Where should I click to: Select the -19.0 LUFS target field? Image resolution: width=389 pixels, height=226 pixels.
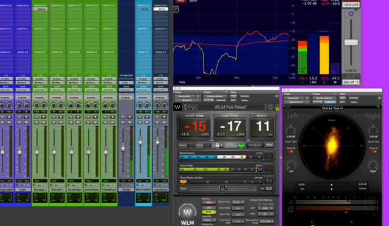click(x=351, y=5)
